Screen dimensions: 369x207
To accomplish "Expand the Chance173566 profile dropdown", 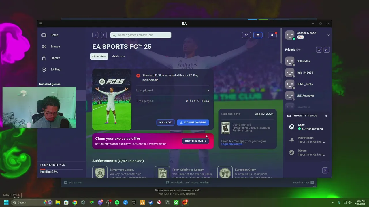I will point(328,35).
